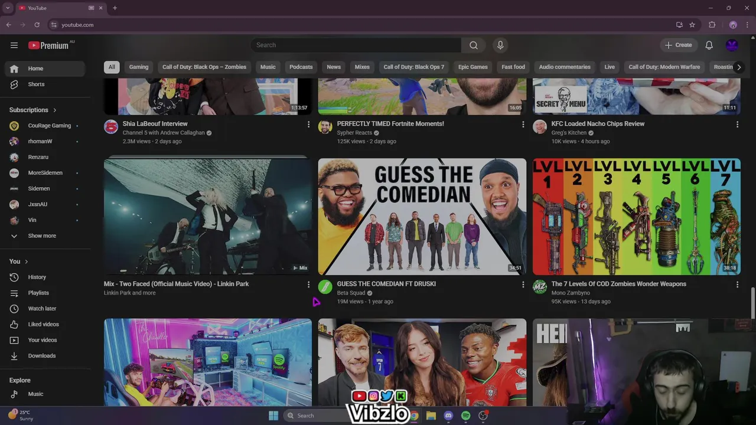Screen dimensions: 756x425
Task: Click the page vertical scrollbar thumb
Action: [752, 303]
